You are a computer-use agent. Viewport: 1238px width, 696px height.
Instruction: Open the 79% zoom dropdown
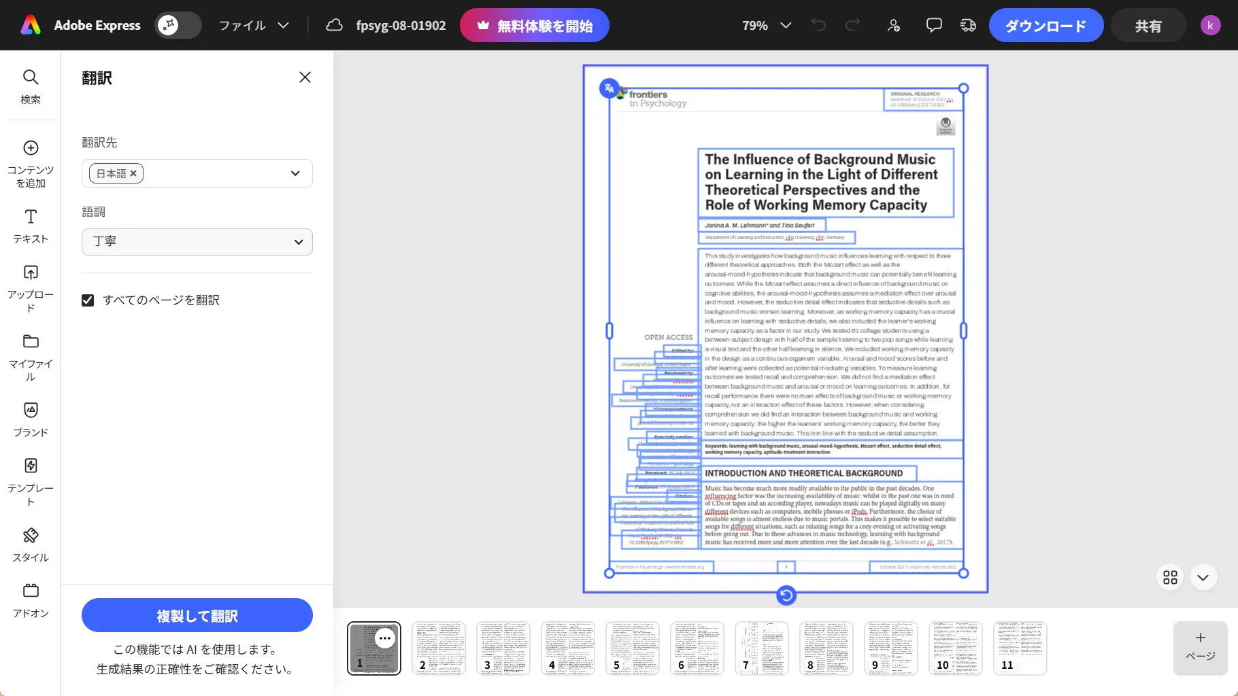[x=767, y=25]
